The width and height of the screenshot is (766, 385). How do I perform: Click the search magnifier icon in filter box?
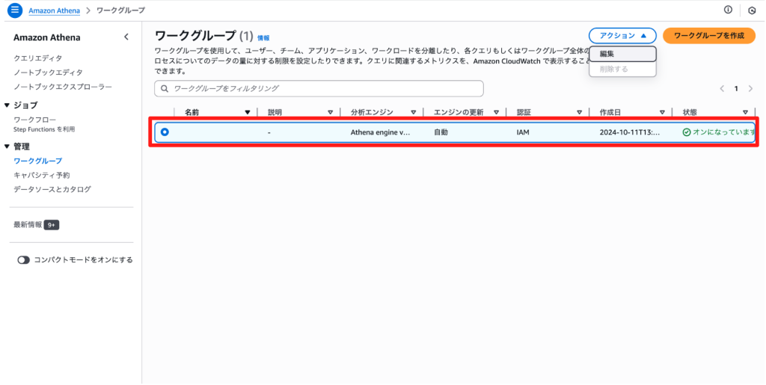[x=164, y=89]
